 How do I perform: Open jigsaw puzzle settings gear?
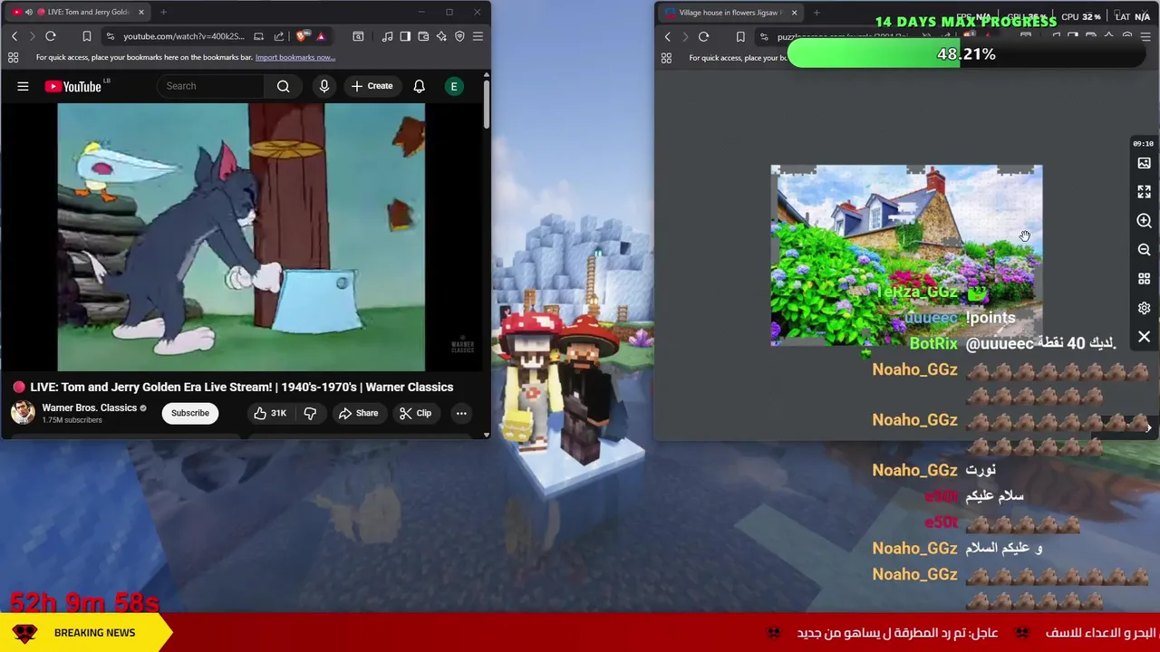point(1144,308)
